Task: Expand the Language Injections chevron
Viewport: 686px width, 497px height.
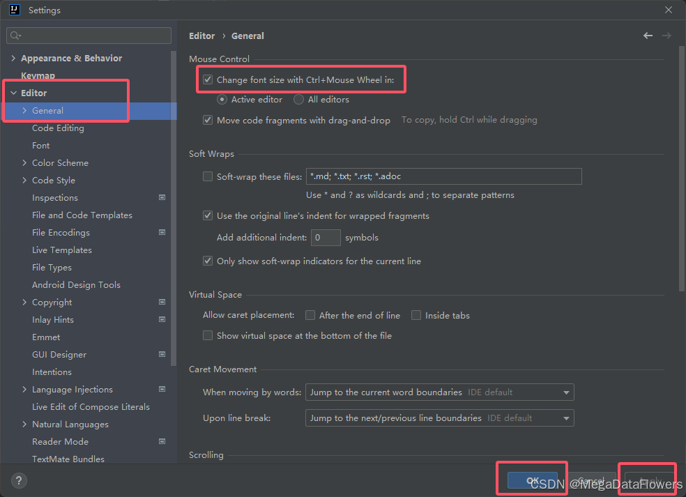Action: (24, 390)
